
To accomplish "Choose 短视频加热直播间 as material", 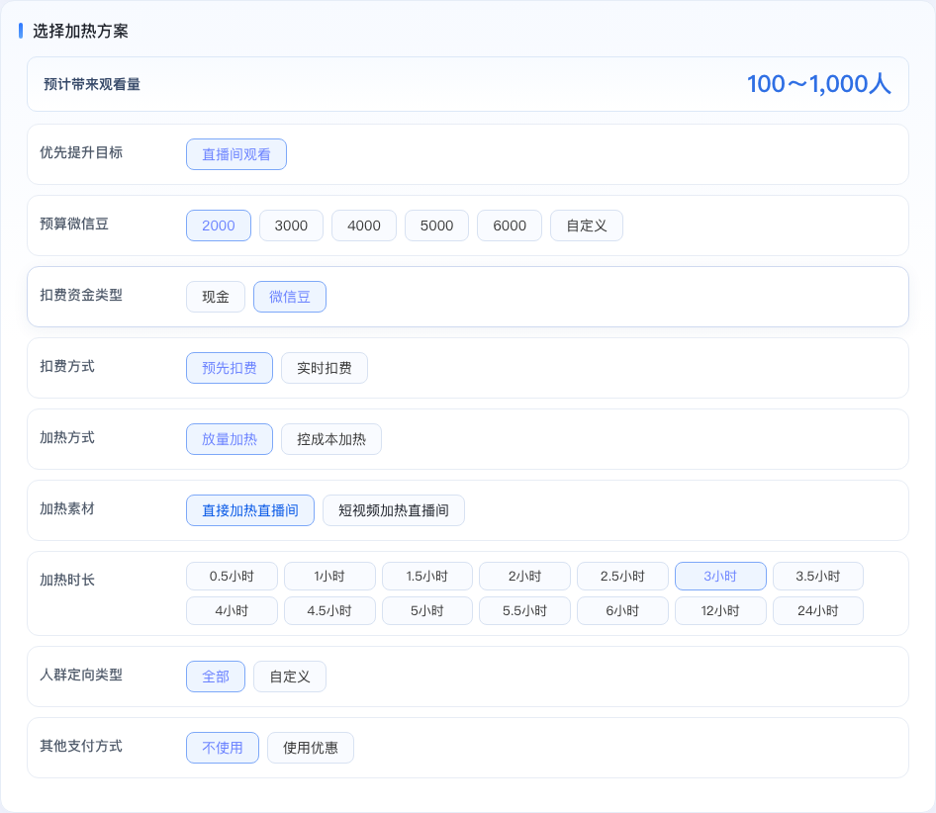I will tap(394, 510).
